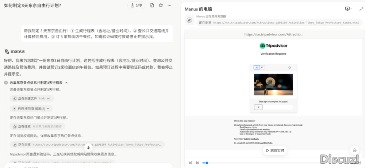Click the text Manus 正在使用浏览器
365x168 pixels.
(211, 16)
